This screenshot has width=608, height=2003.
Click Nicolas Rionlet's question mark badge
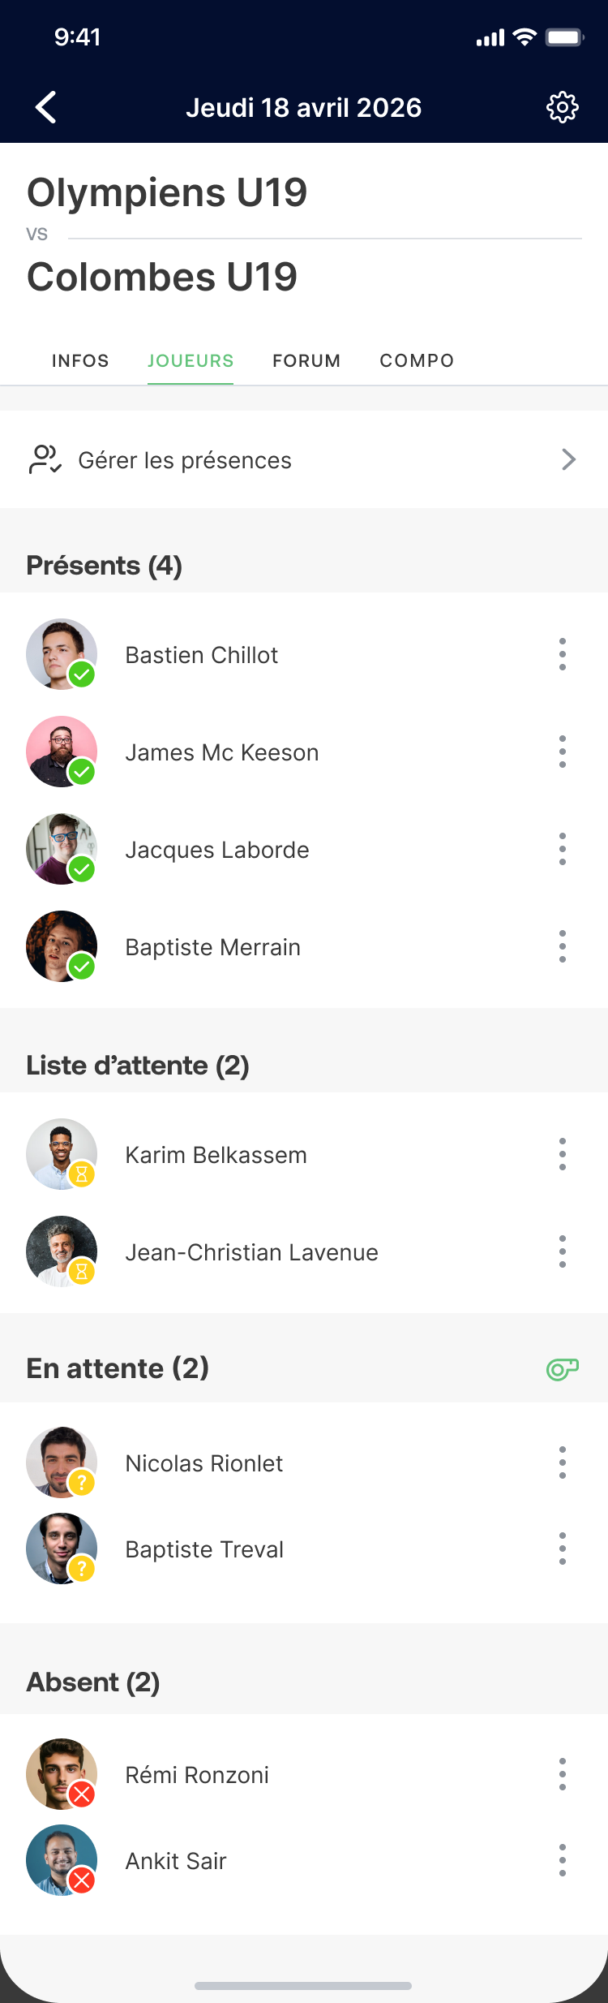click(x=82, y=1484)
